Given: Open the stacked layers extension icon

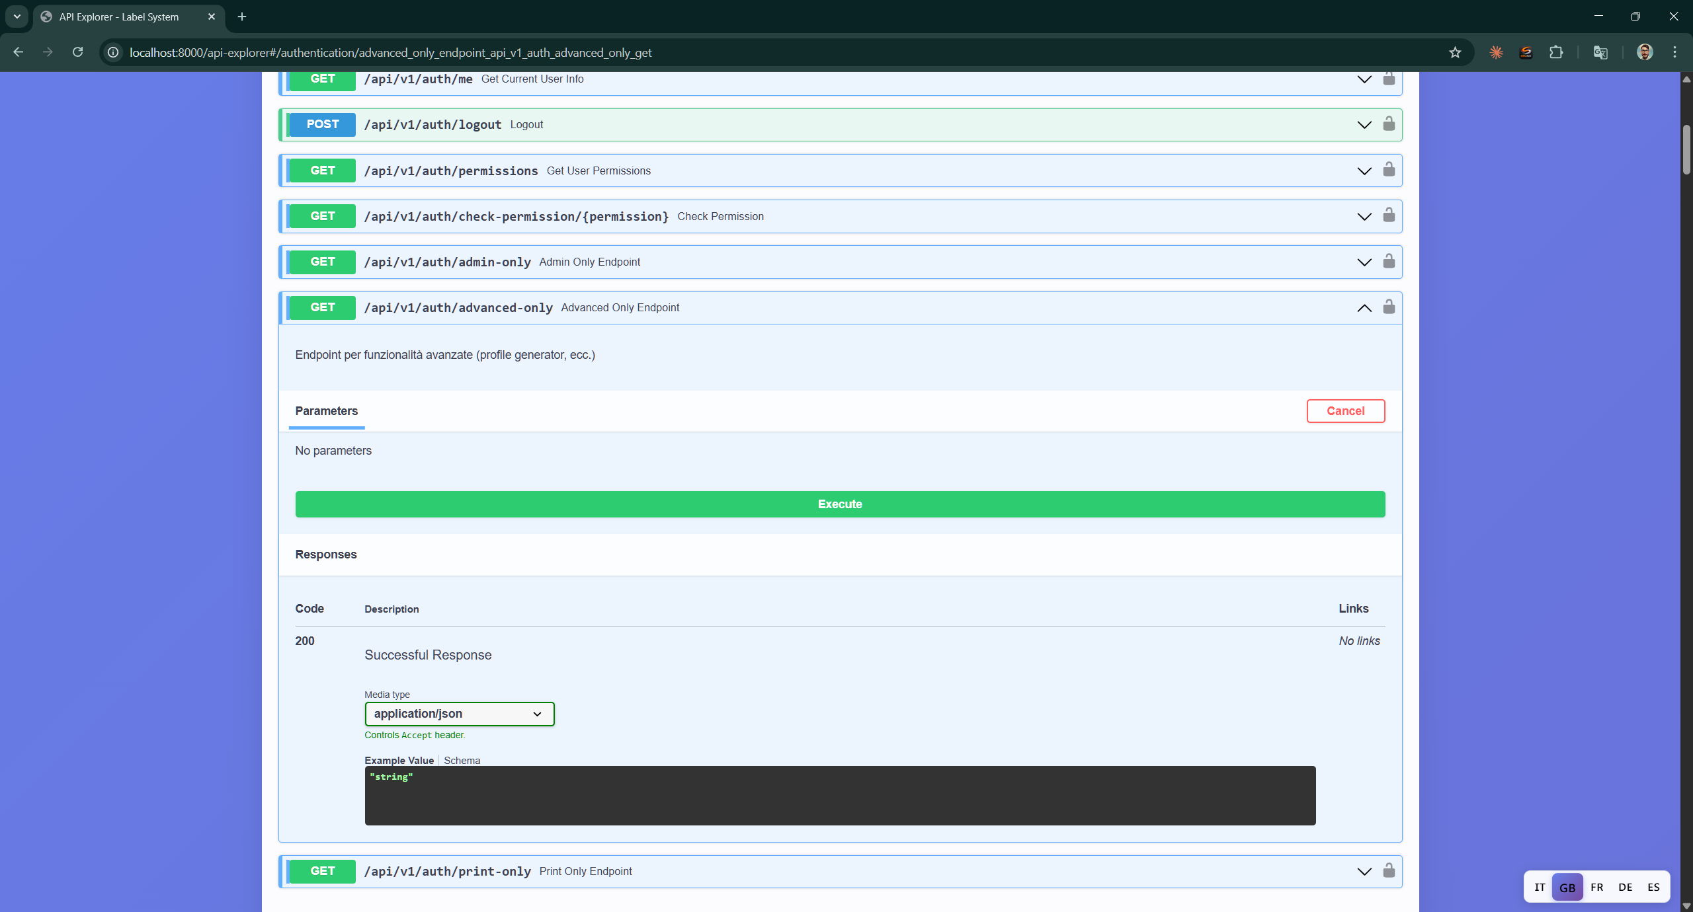Looking at the screenshot, I should click(x=1526, y=52).
